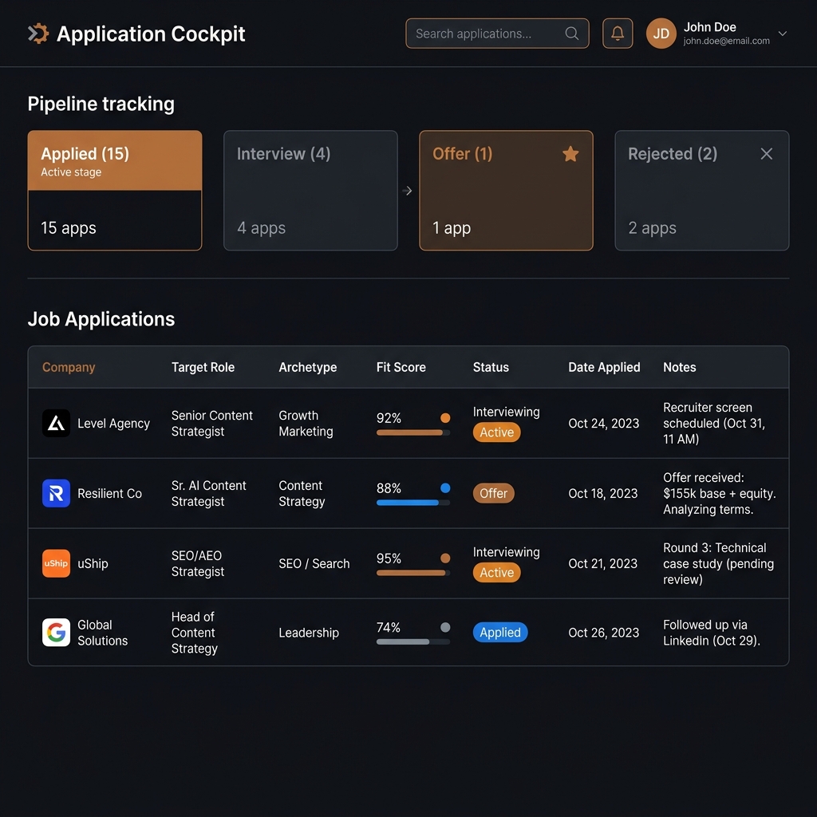Click the Global Solutions G logo
Viewport: 817px width, 817px height.
point(57,632)
